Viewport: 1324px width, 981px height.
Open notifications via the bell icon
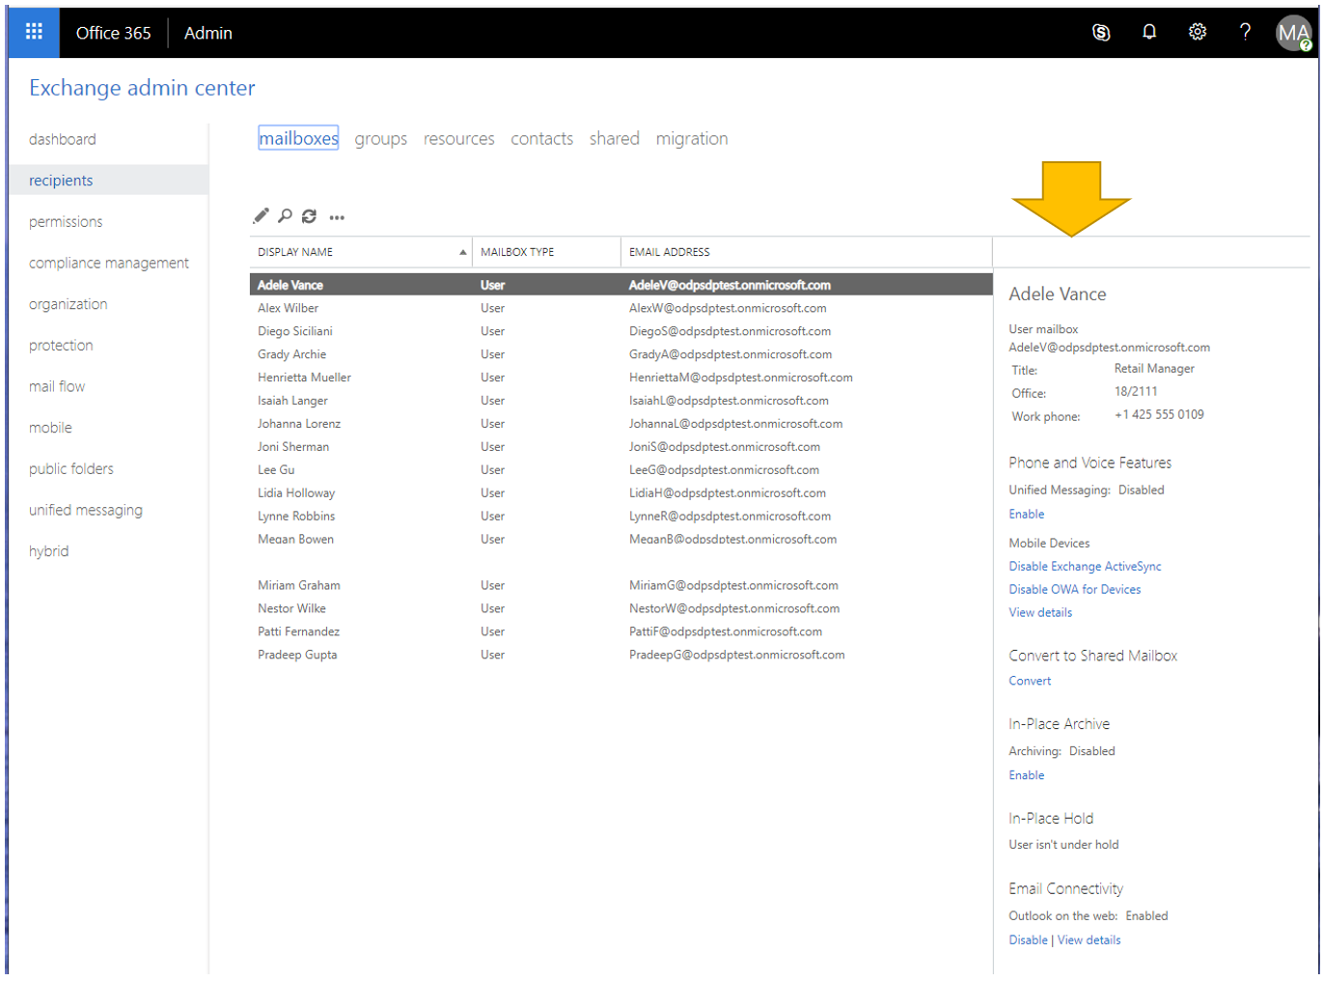[1148, 31]
